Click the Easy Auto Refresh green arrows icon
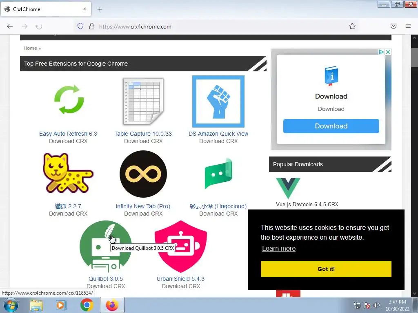Screen dimensions: 418x313 69,99
